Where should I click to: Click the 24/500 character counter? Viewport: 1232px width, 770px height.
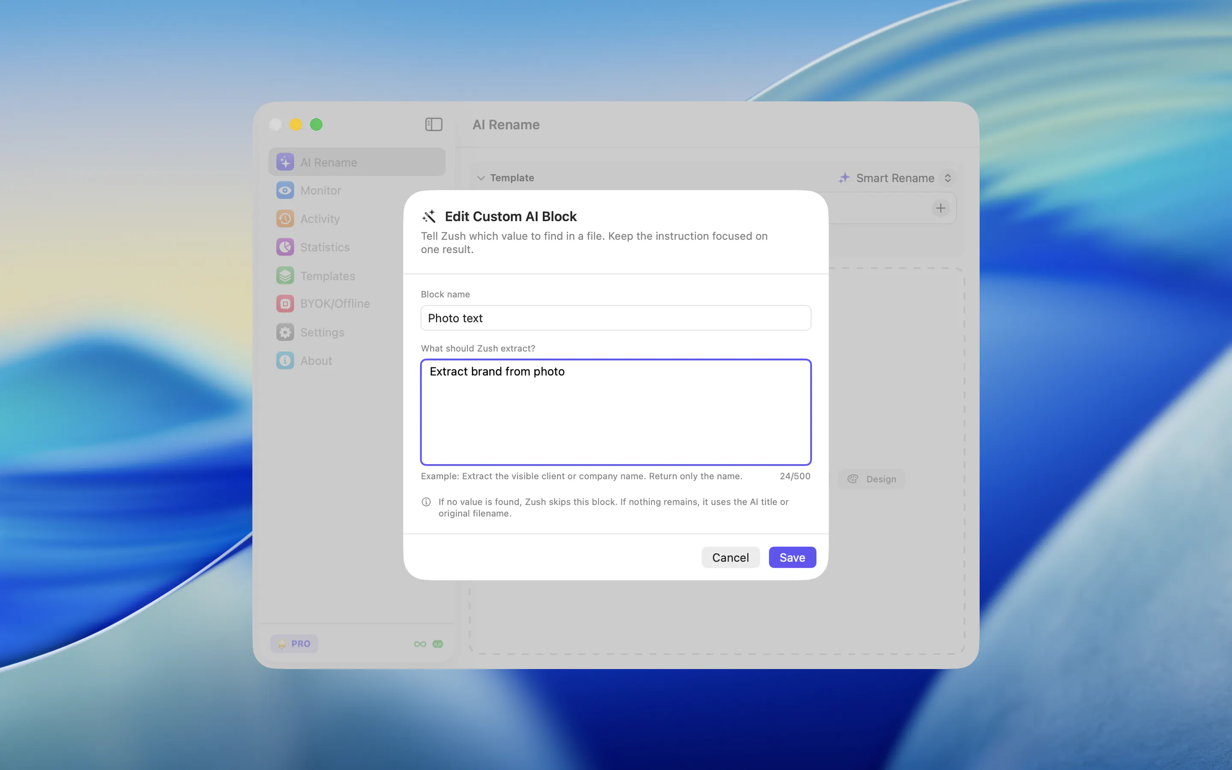[x=795, y=476]
